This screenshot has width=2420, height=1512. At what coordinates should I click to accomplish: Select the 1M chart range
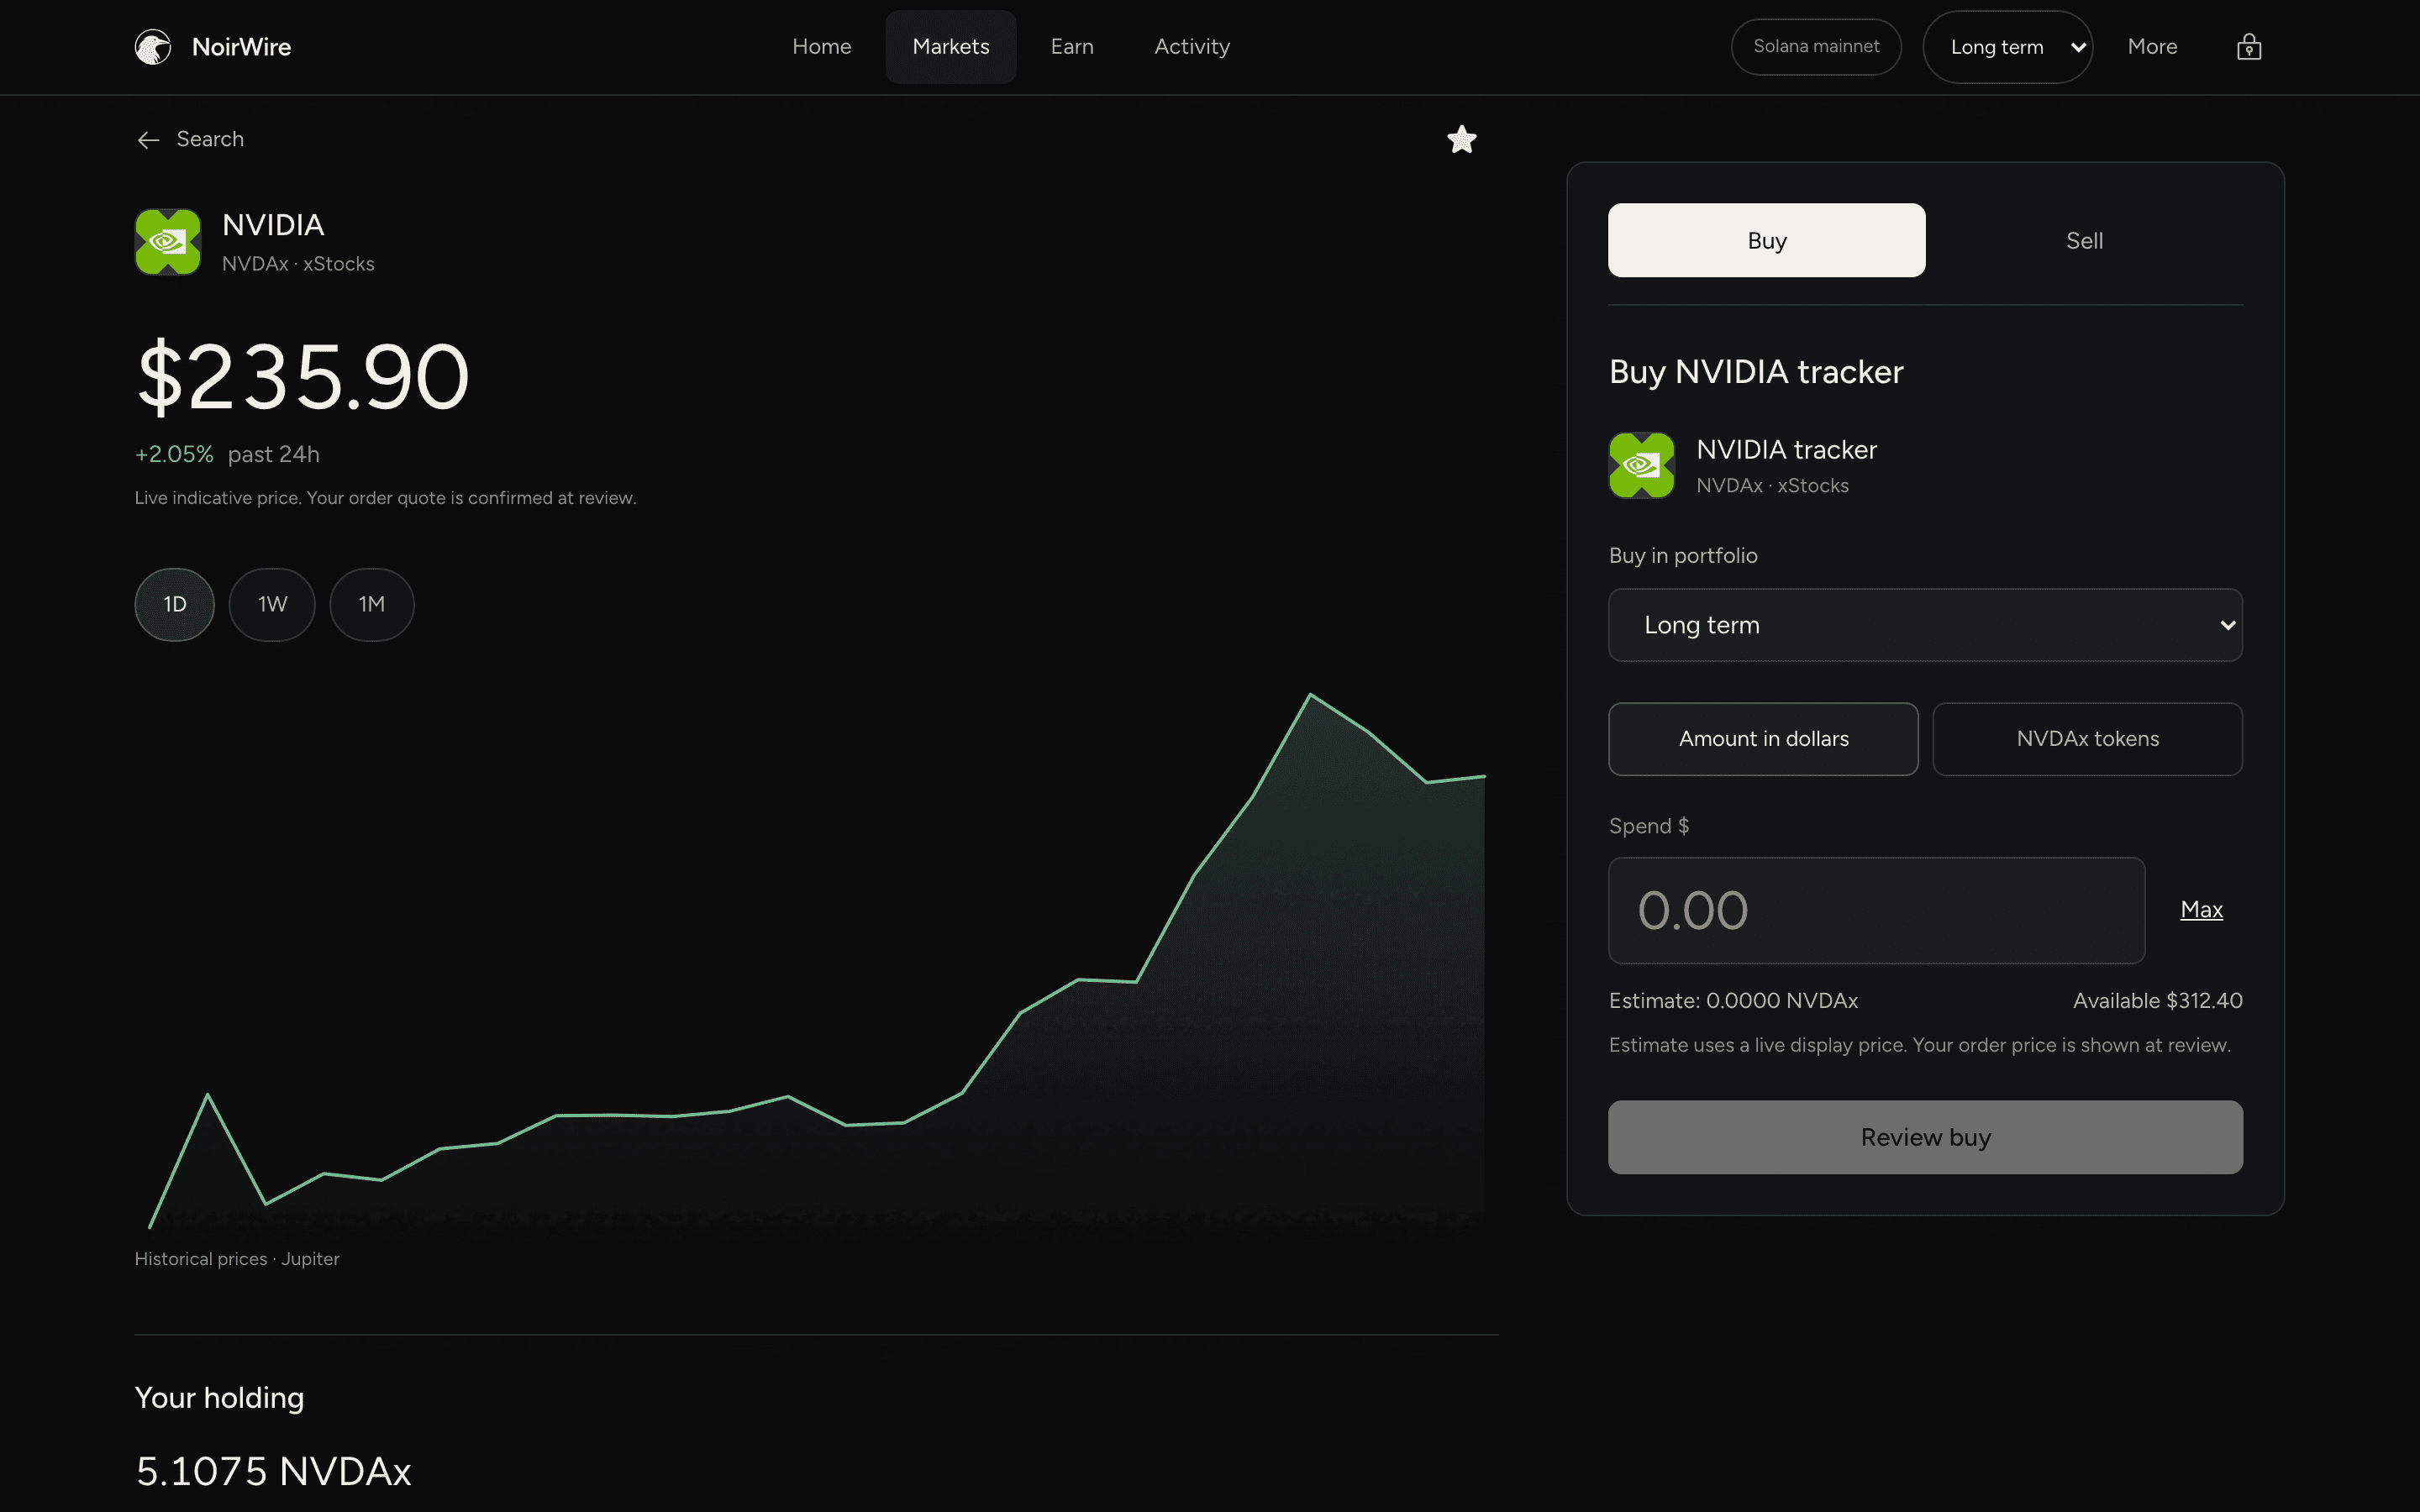[x=372, y=604]
